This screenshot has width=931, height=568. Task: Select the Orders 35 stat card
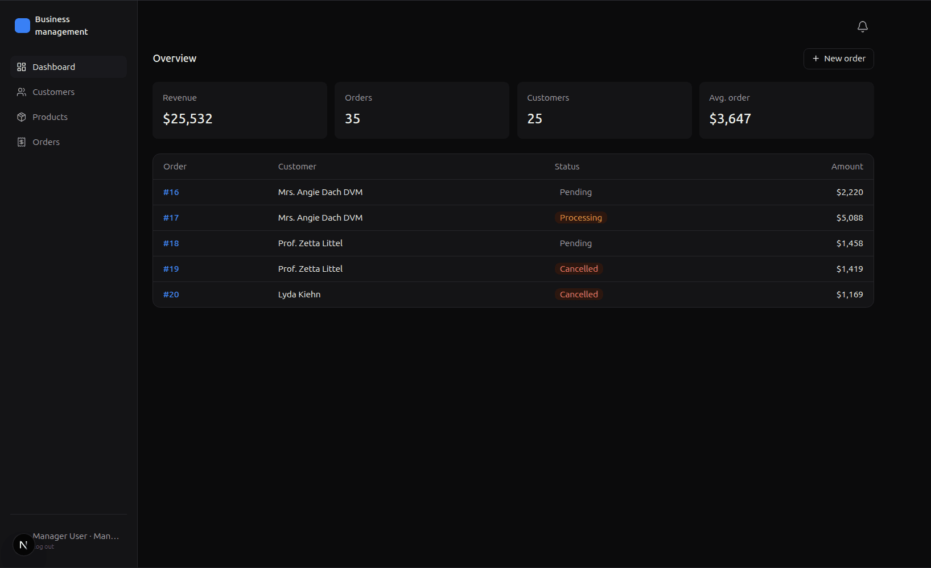click(x=422, y=110)
